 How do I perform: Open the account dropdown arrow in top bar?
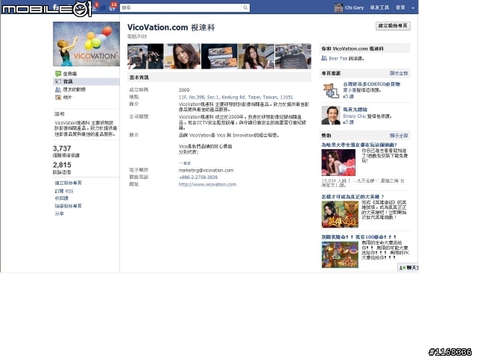click(x=413, y=8)
